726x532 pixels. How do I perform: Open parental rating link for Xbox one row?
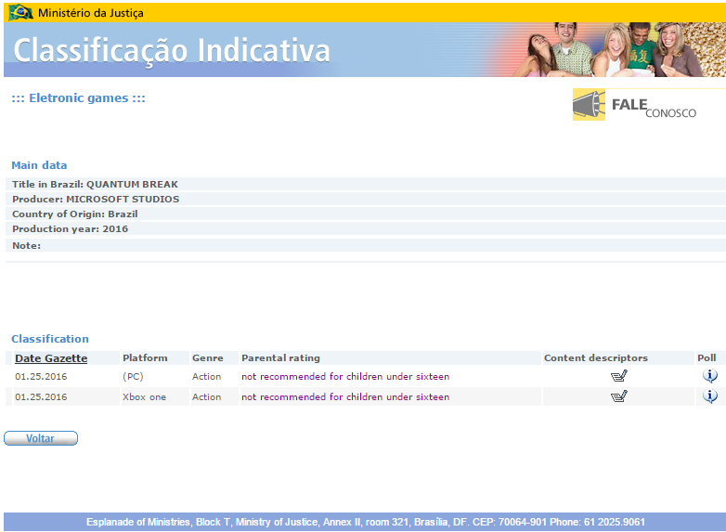[x=345, y=396]
